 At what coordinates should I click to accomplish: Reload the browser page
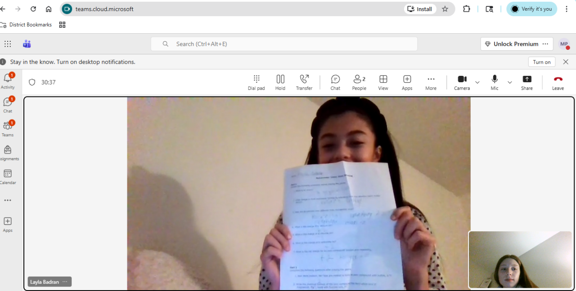33,9
